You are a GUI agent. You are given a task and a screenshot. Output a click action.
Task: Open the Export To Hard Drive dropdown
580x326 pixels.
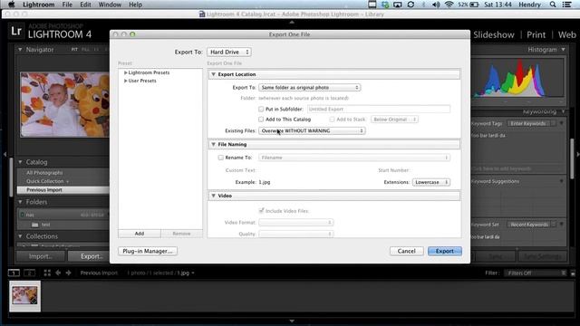click(229, 53)
